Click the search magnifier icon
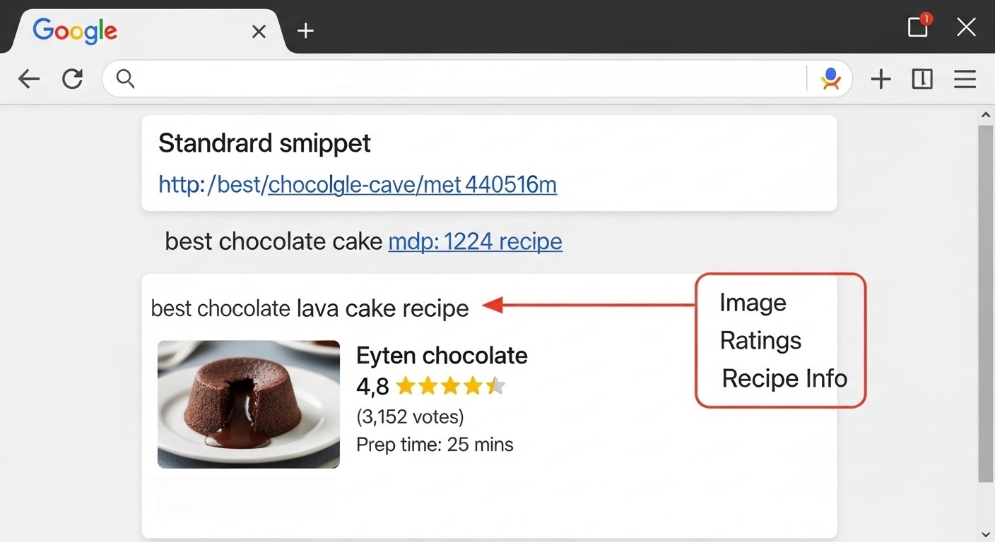This screenshot has height=542, width=995. coord(125,79)
